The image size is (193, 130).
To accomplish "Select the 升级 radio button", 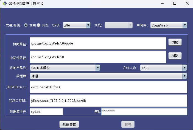I will point(38,25).
